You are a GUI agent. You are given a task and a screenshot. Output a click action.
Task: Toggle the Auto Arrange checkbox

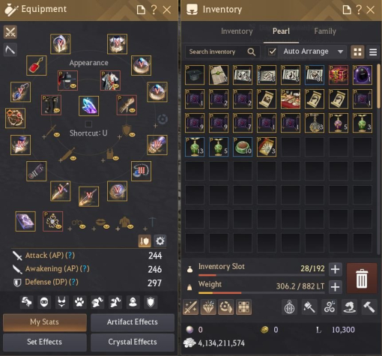(x=272, y=52)
